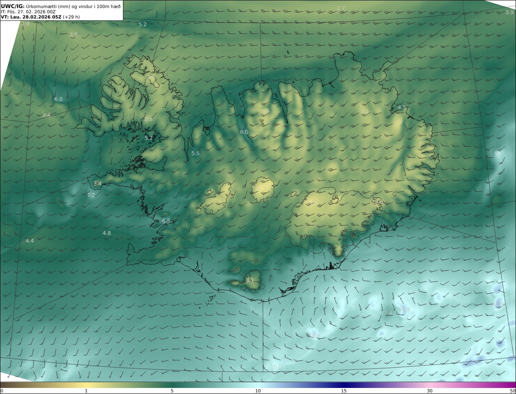Viewport: 516px width, 394px height.
Task: Click the 7.2 value label
Action: tap(91, 195)
